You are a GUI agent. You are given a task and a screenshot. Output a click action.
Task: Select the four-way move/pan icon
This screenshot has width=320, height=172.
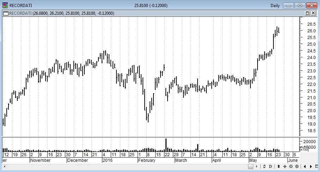(285, 166)
